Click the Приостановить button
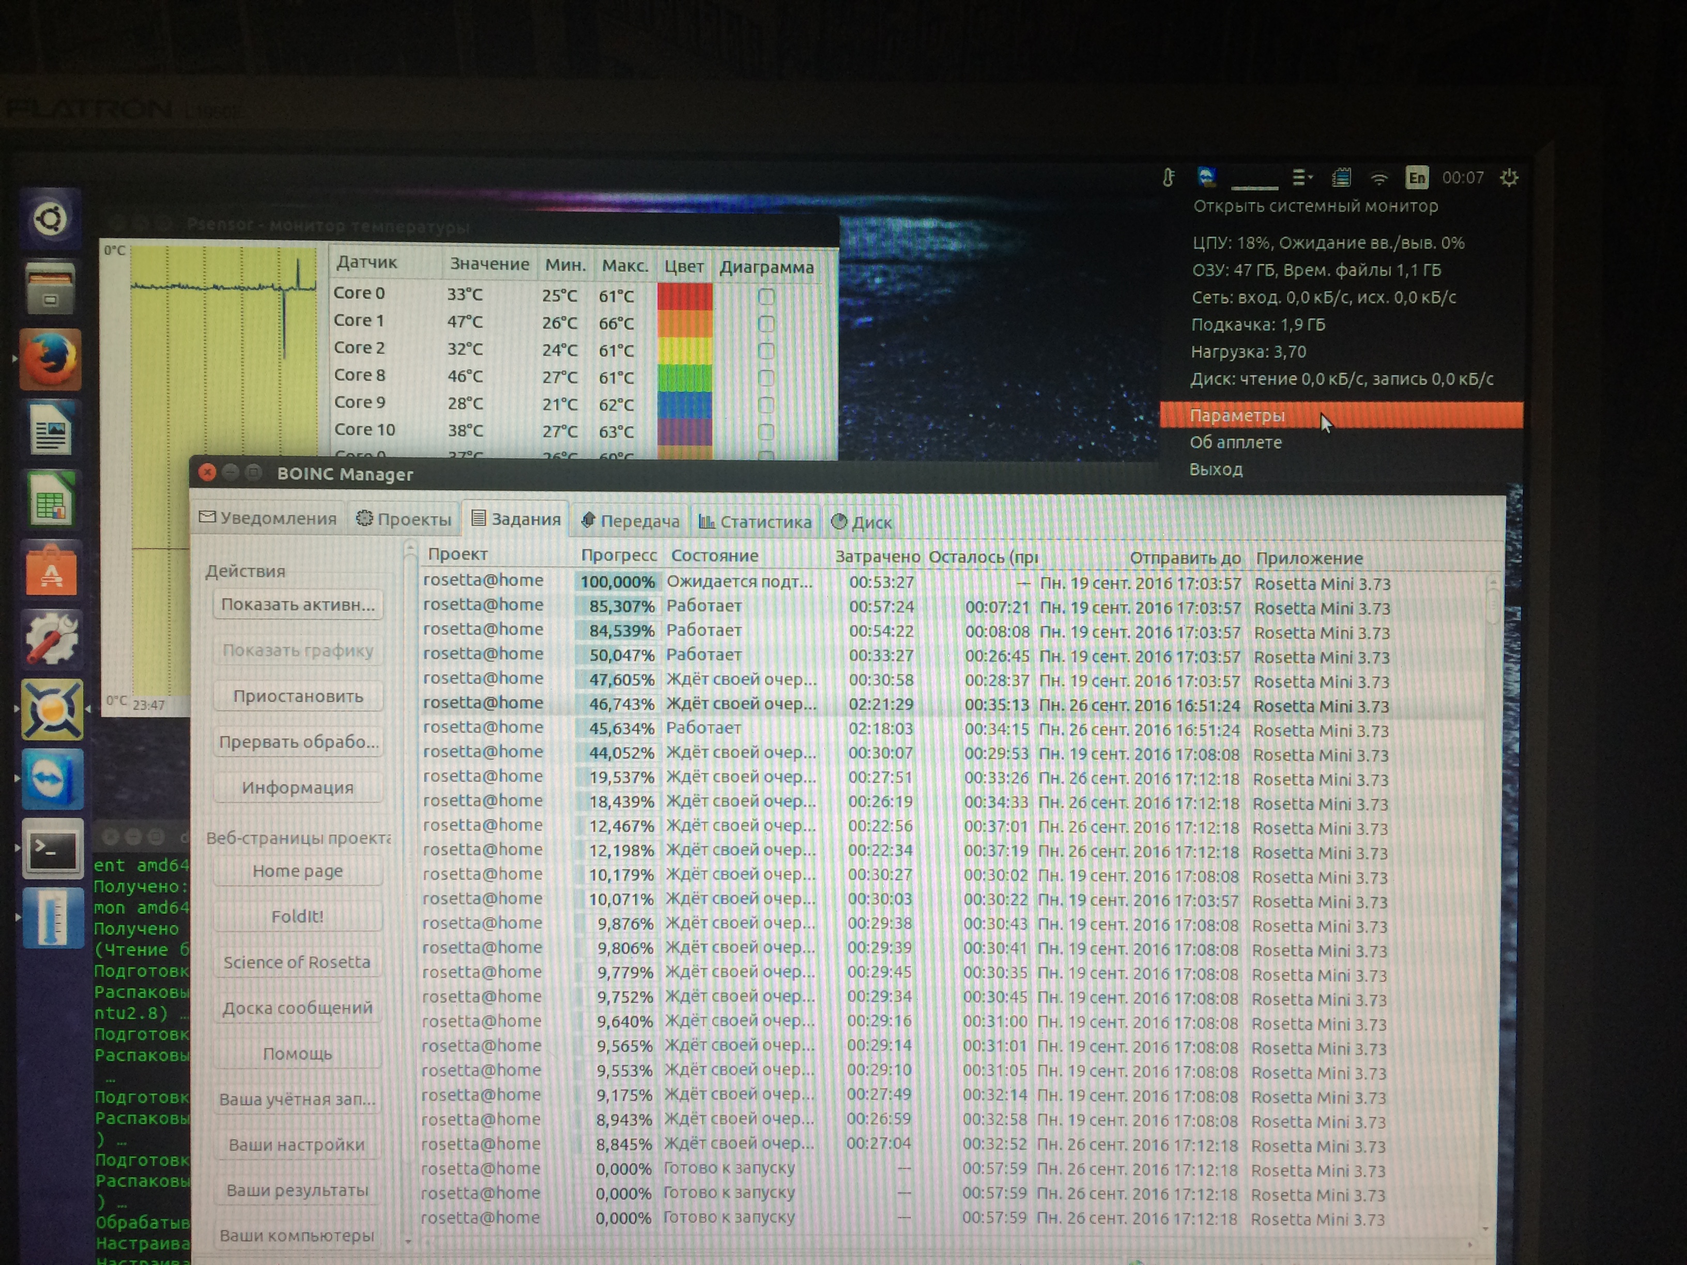Image resolution: width=1687 pixels, height=1265 pixels. [297, 696]
